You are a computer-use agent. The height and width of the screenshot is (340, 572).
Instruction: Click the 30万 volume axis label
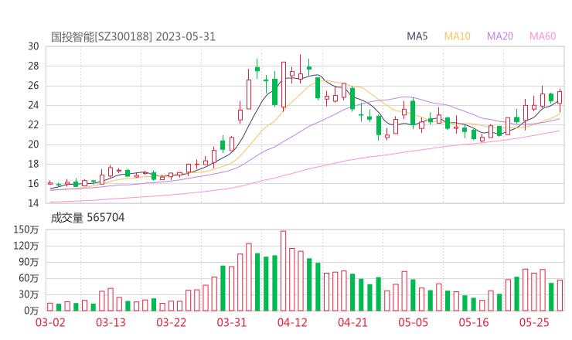(x=29, y=294)
